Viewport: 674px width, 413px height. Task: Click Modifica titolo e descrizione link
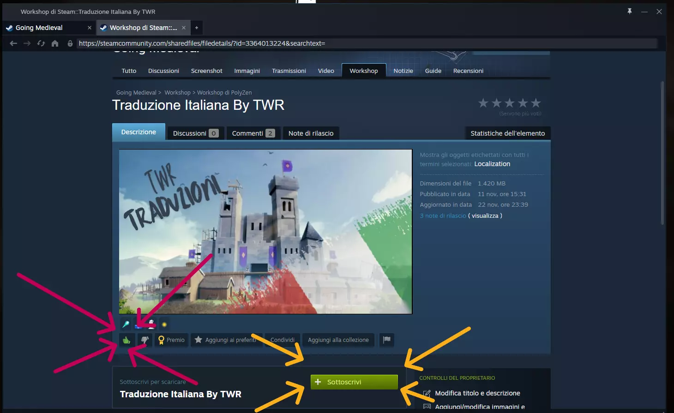coord(477,393)
